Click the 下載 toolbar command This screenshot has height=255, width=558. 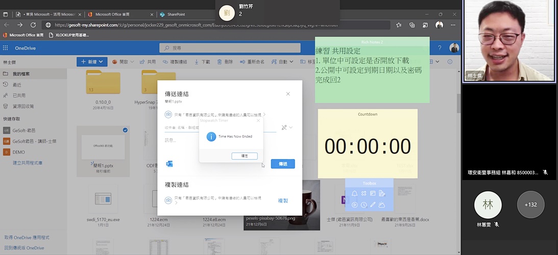point(202,62)
